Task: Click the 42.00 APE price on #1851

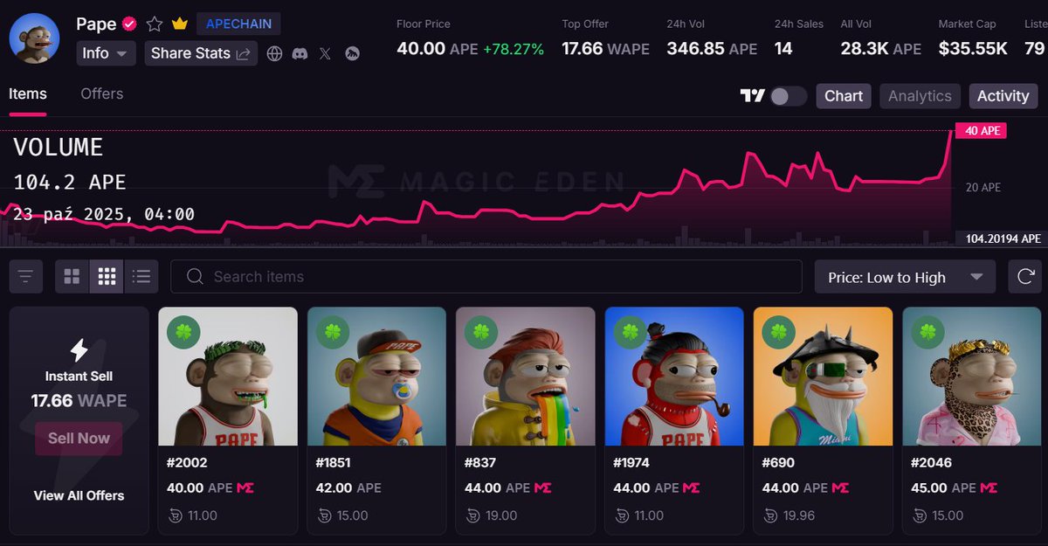Action: pos(348,488)
